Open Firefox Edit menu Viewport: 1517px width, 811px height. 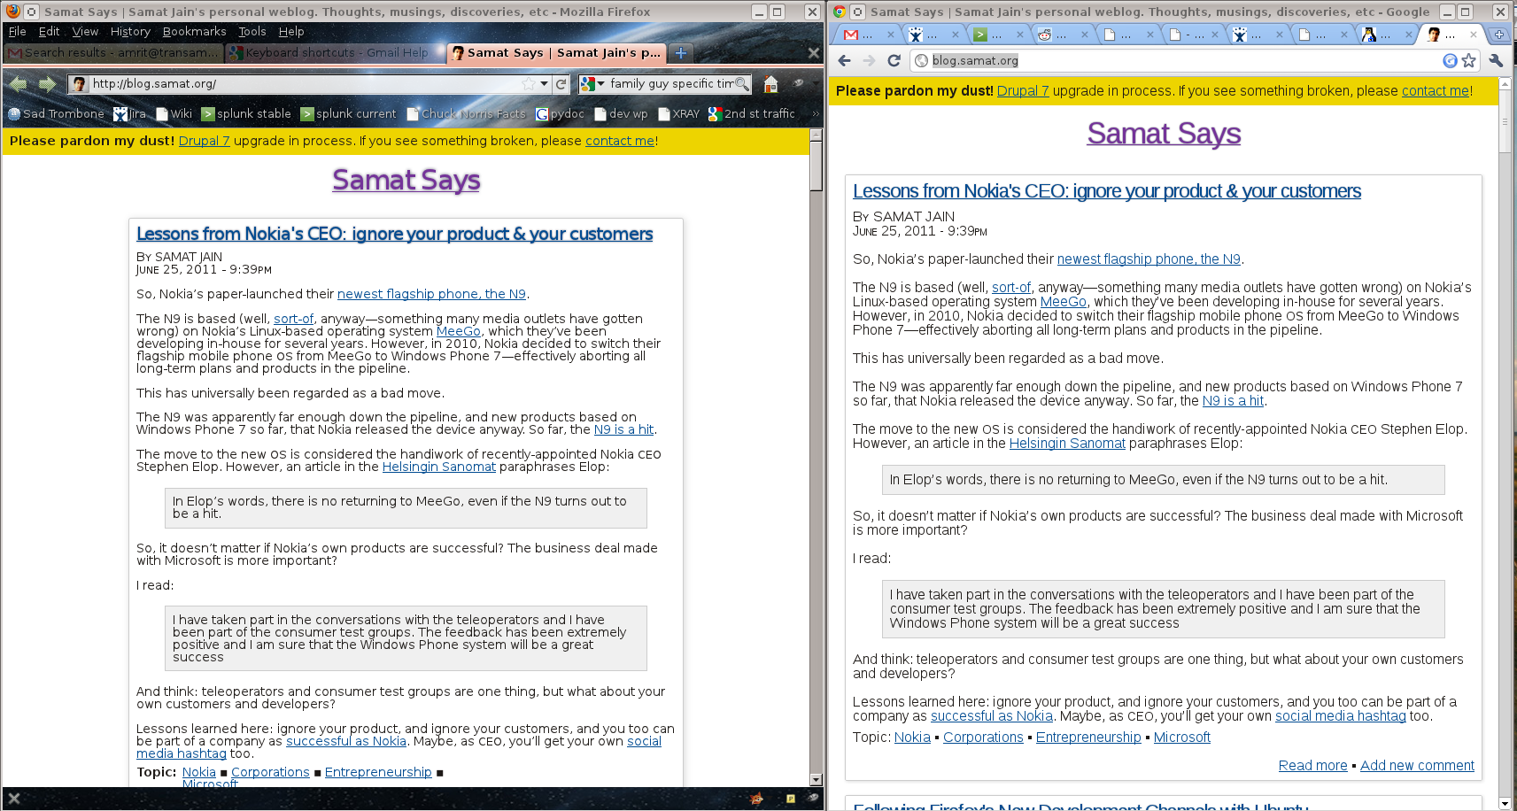tap(49, 31)
